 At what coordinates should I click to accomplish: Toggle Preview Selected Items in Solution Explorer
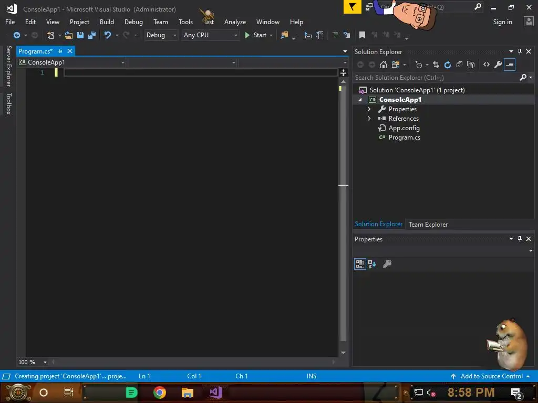510,65
